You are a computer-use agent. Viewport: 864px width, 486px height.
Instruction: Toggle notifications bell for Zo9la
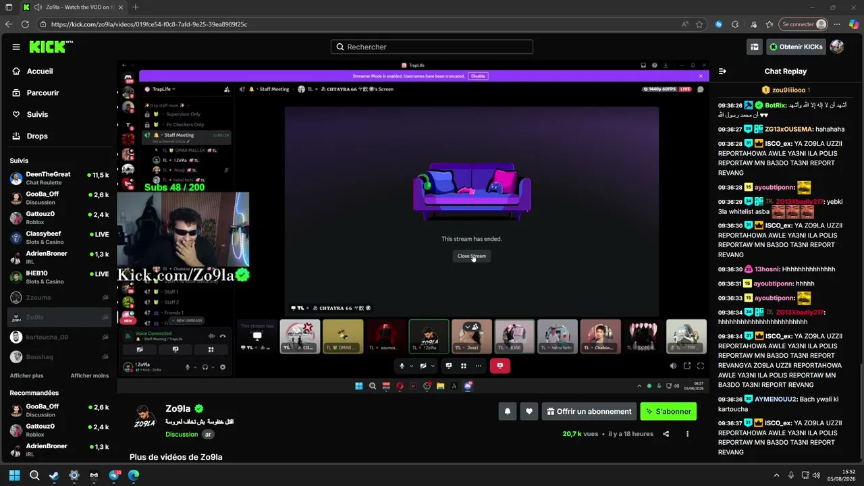(x=508, y=411)
